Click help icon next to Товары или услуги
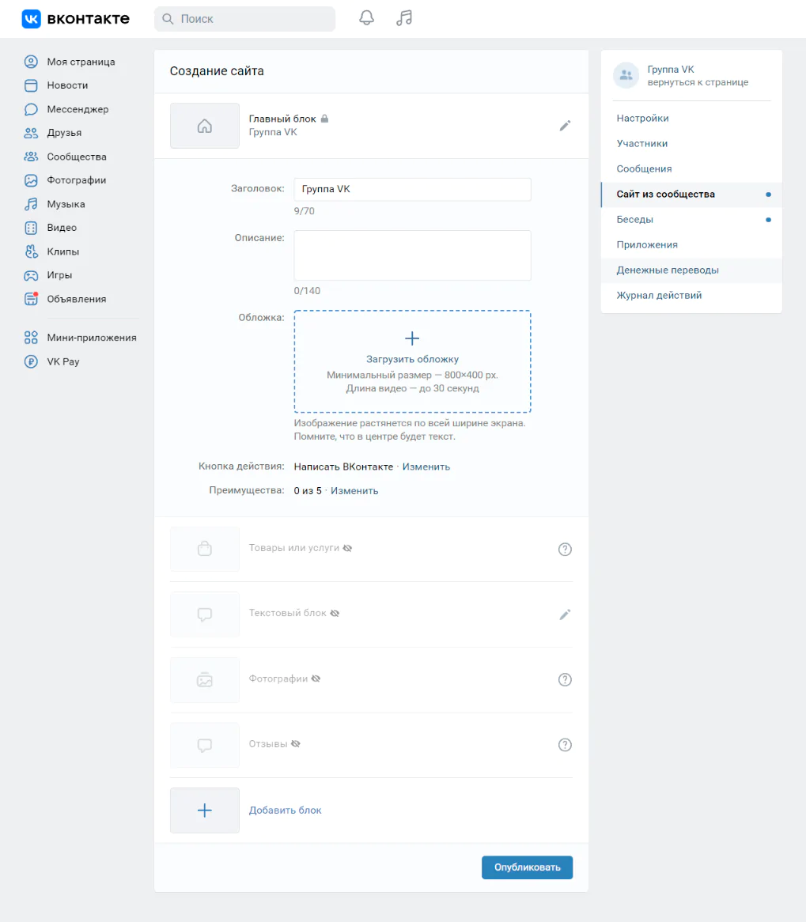This screenshot has height=922, width=806. point(565,550)
